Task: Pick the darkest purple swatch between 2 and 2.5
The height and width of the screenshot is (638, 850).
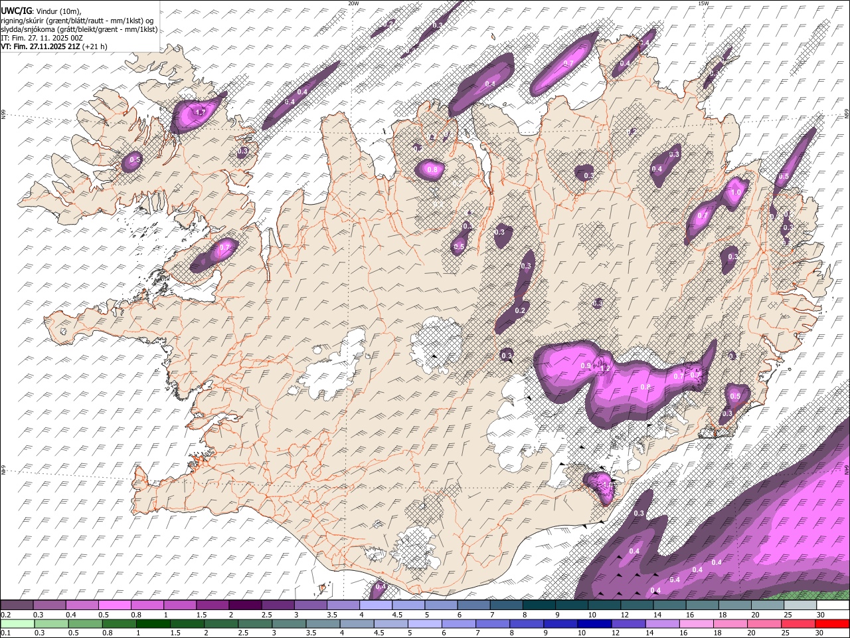Action: point(244,605)
